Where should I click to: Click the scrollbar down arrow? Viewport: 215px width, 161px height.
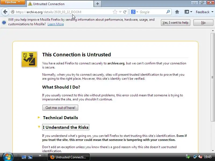click(213, 151)
